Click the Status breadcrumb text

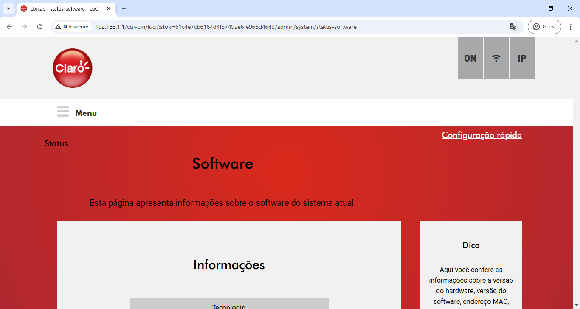click(x=56, y=143)
